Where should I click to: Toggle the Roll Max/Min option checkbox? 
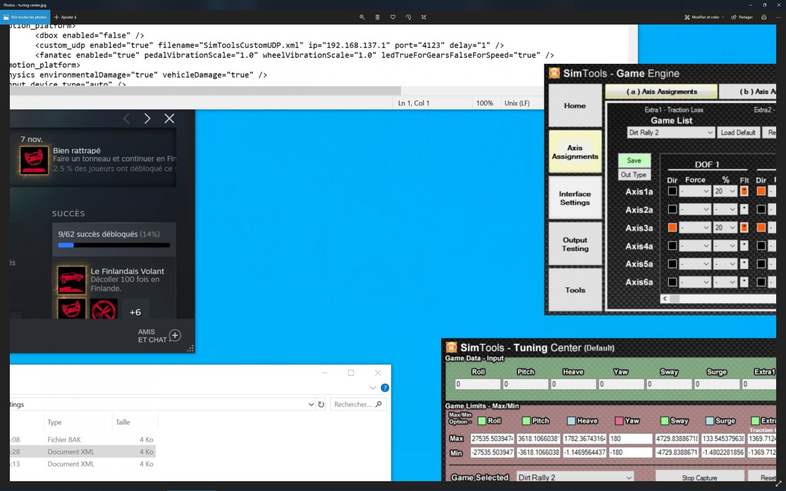coord(482,421)
